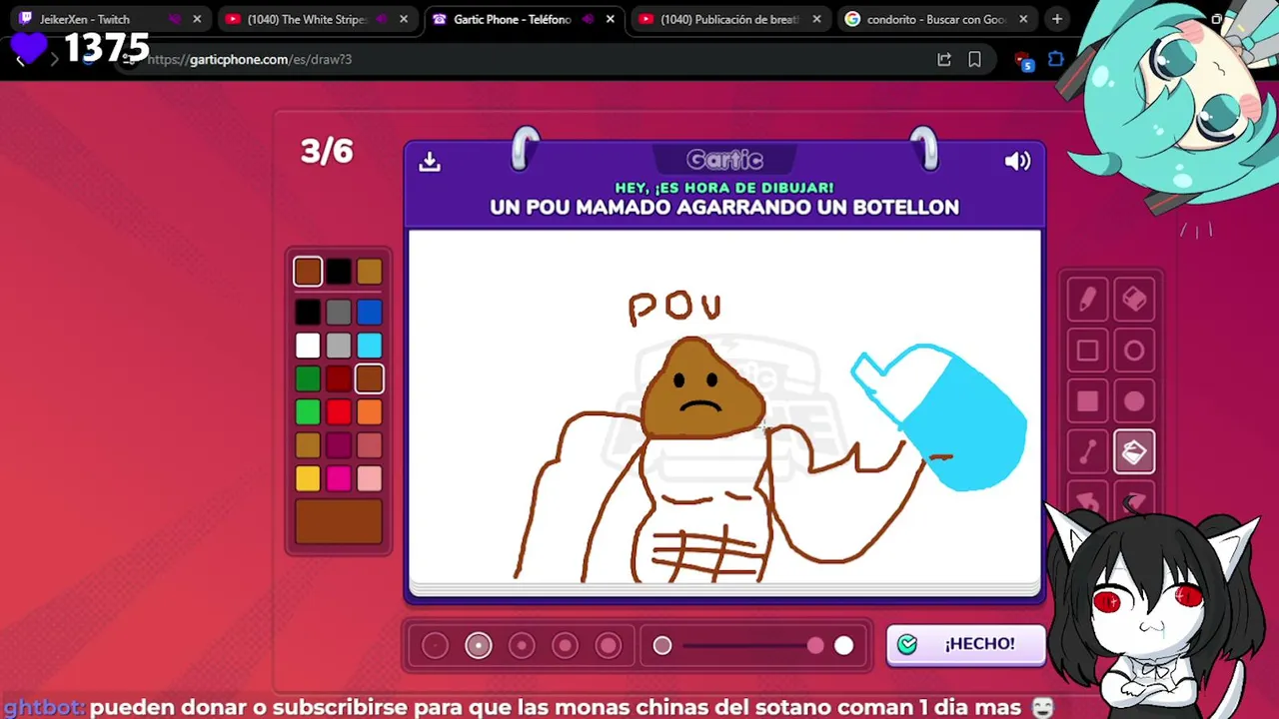Pick the salmon color swatch
The image size is (1279, 719).
370,445
